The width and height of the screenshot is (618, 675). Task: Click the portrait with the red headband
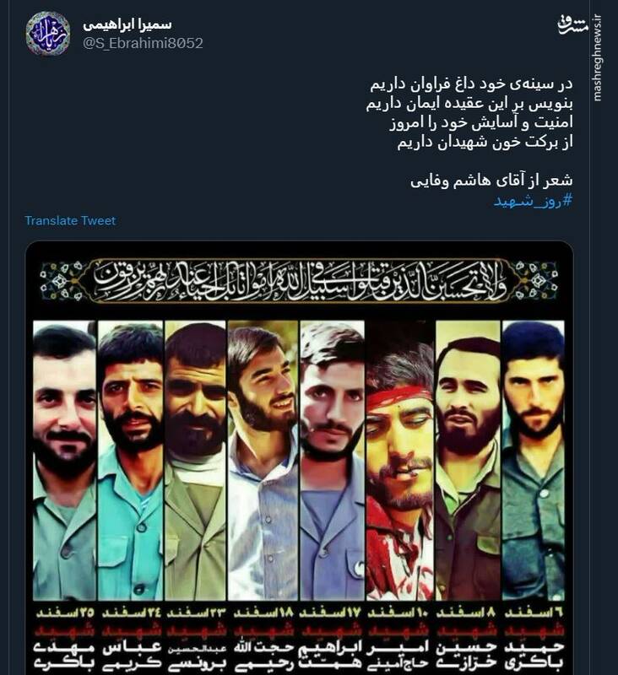pyautogui.click(x=400, y=460)
